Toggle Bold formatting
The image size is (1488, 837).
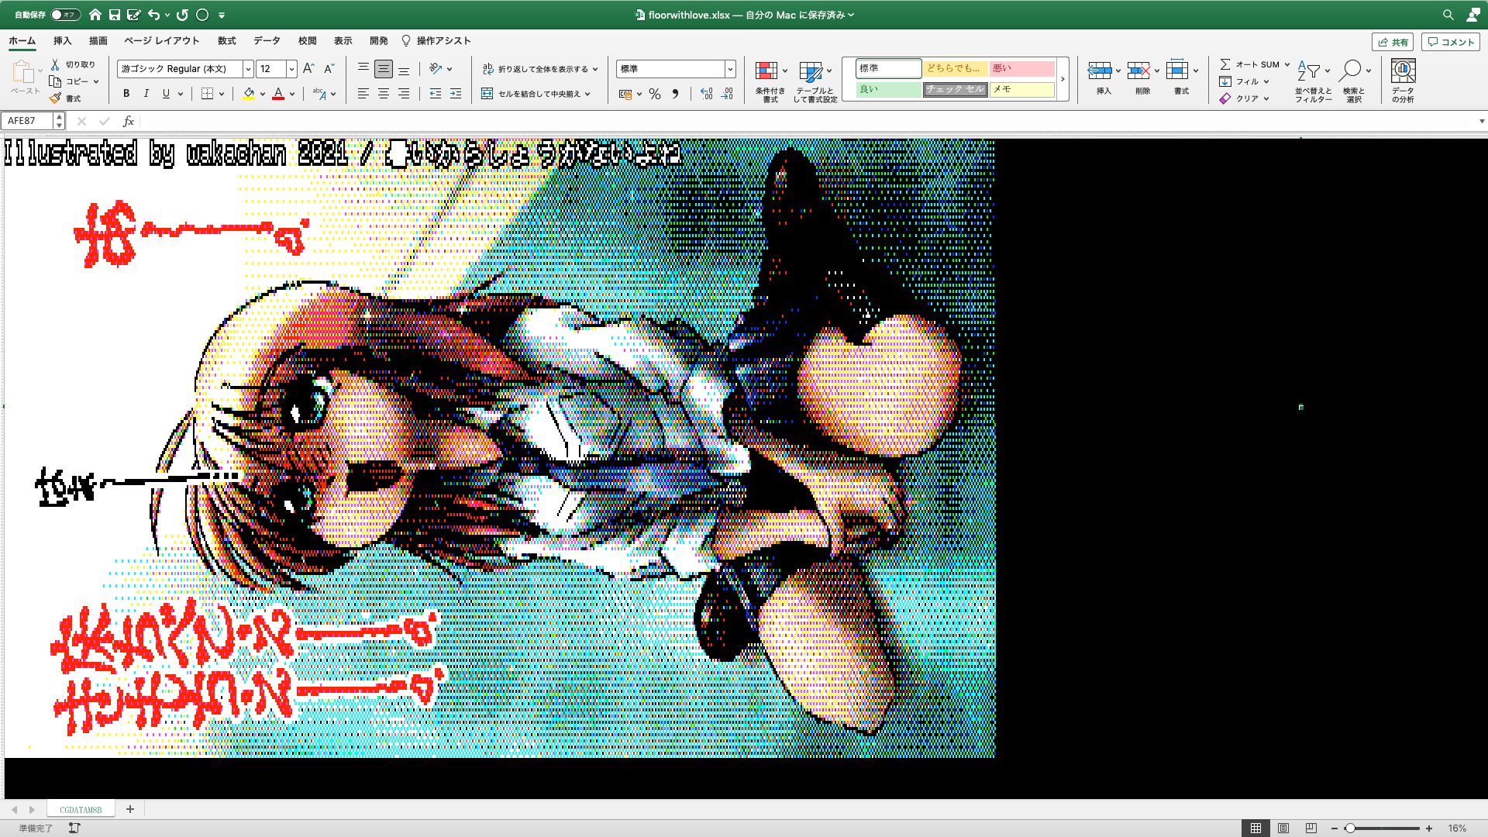pyautogui.click(x=126, y=94)
